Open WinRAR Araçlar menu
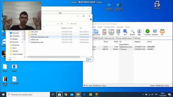This screenshot has width=173, height=97. (100, 27)
